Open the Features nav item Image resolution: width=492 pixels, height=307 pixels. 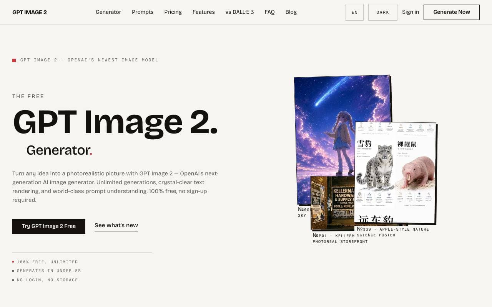point(204,12)
